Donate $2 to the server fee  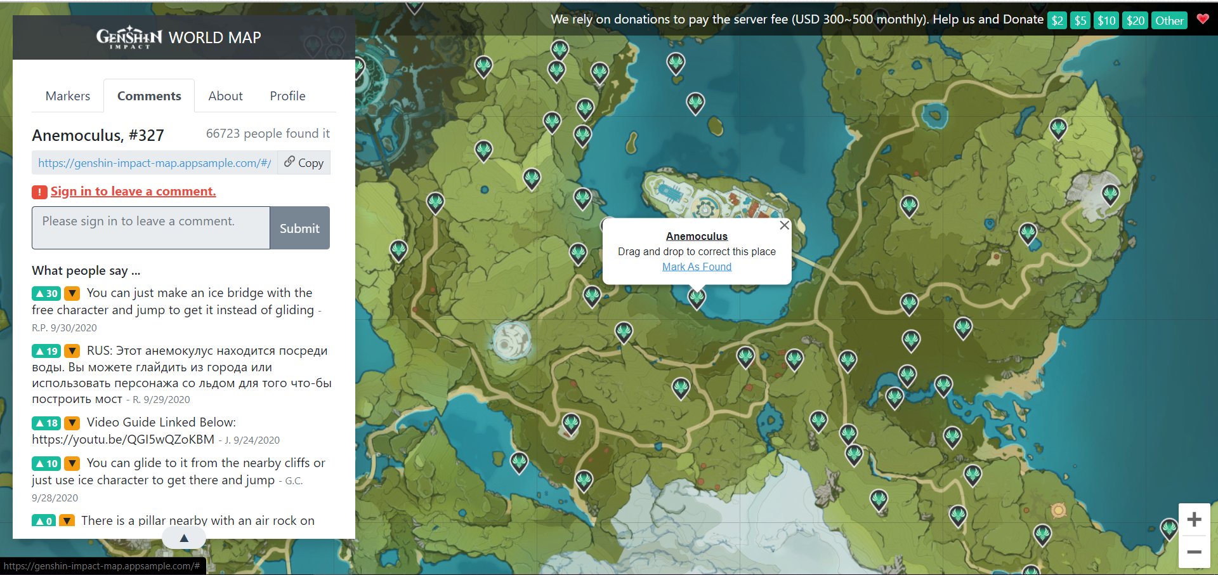click(x=1057, y=20)
